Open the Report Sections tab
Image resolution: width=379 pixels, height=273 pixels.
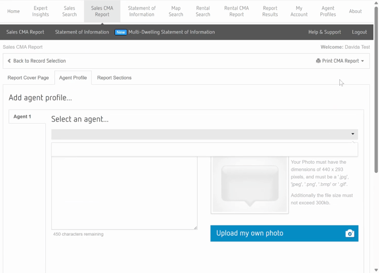(x=114, y=78)
